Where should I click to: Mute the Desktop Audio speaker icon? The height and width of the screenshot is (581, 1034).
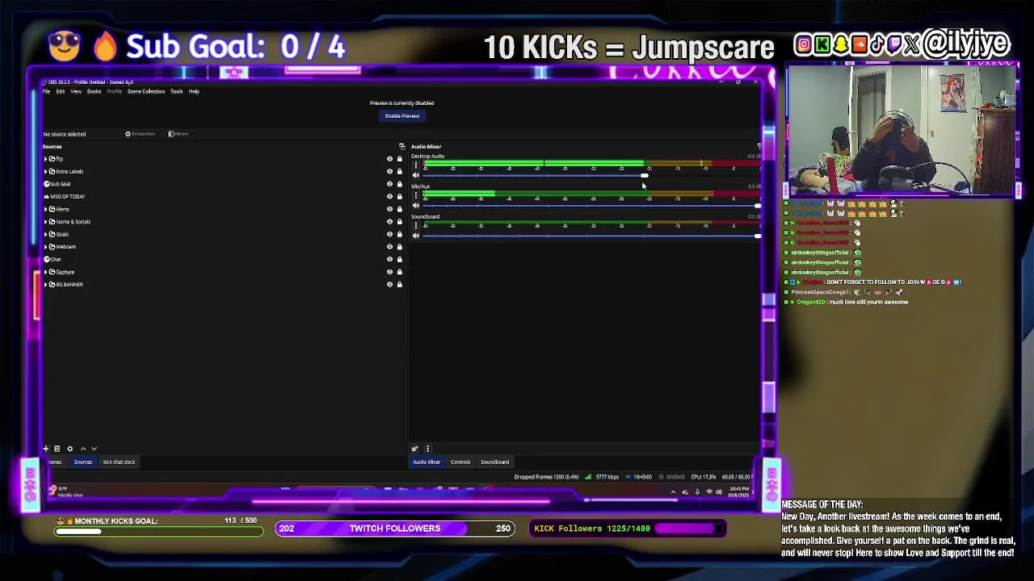coord(416,175)
